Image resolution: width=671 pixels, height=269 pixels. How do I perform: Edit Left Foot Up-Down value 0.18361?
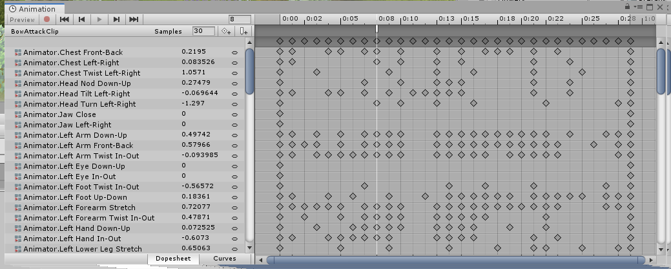coord(196,196)
